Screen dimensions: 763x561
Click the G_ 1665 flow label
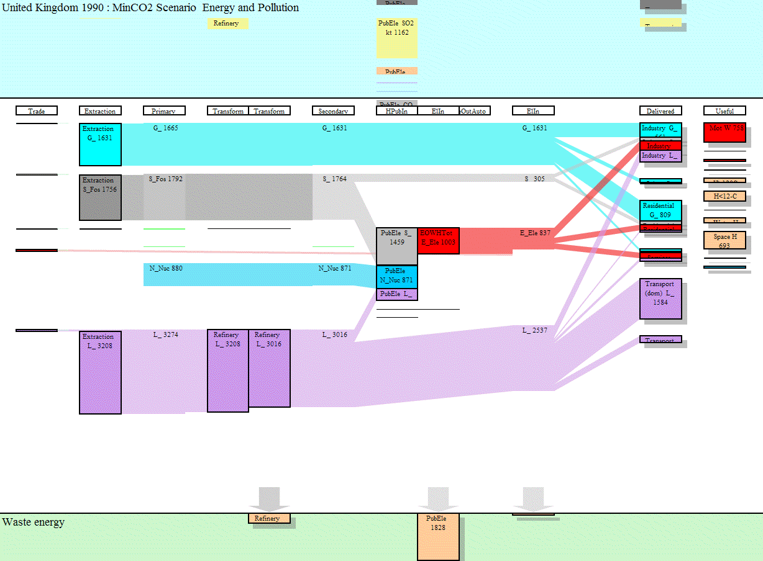click(166, 128)
